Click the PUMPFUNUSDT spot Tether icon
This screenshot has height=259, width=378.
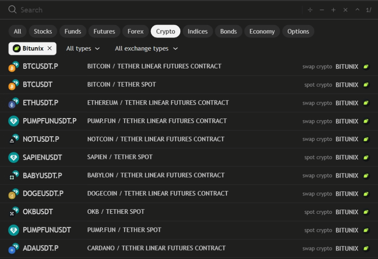pyautogui.click(x=14, y=230)
